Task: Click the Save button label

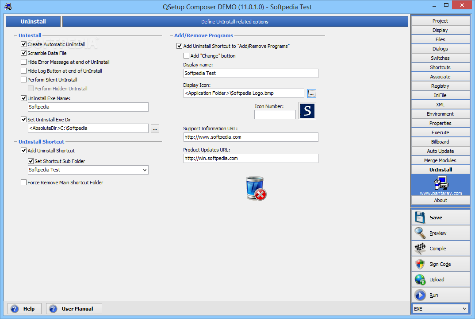Action: click(436, 218)
